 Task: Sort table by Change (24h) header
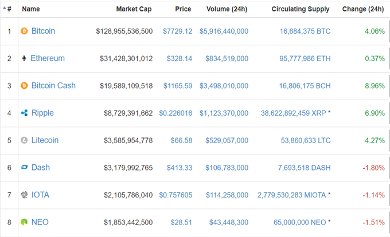coord(363,9)
